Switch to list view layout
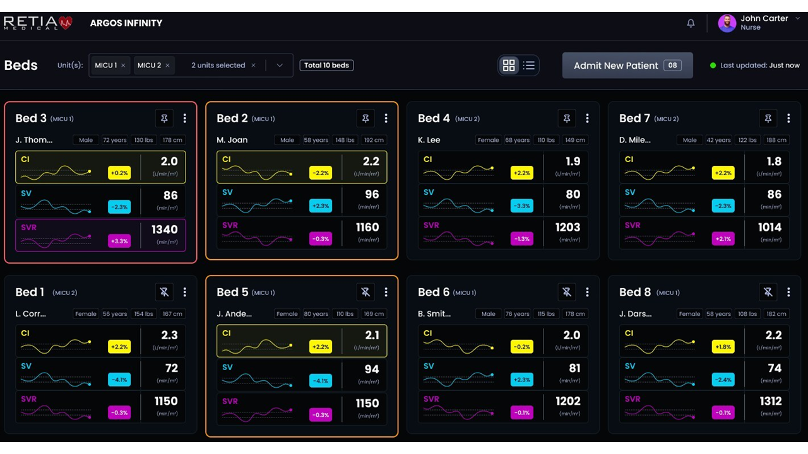 tap(529, 66)
